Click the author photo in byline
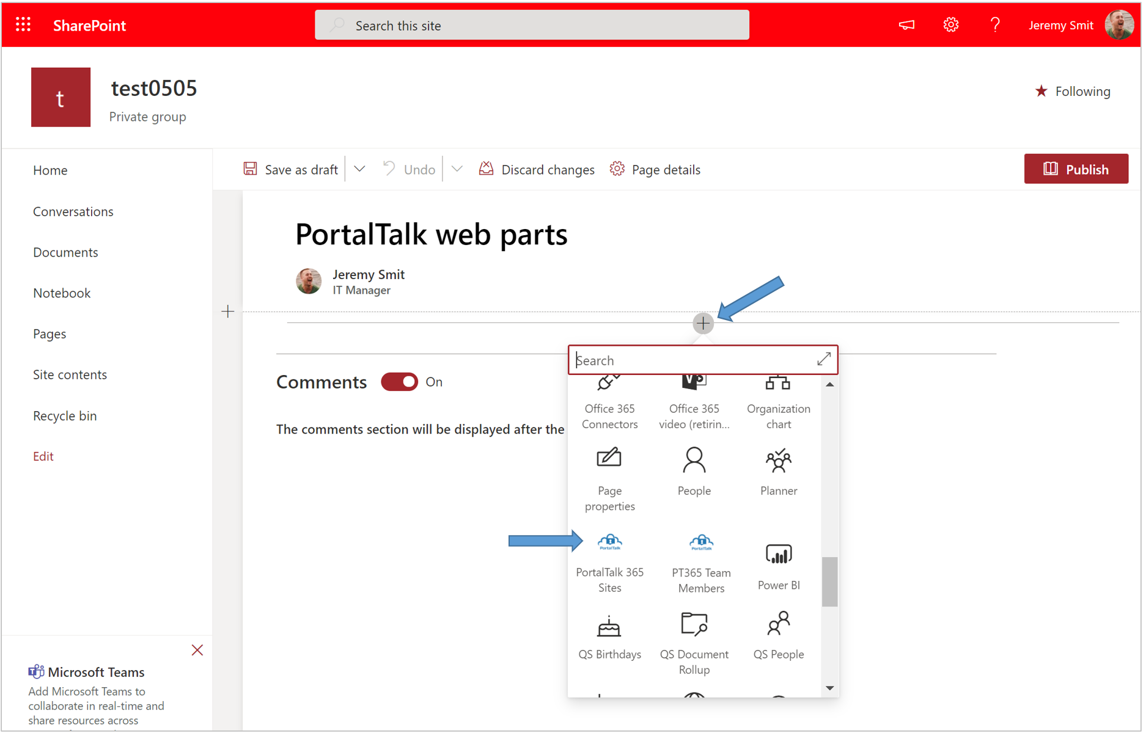1146x736 pixels. [x=309, y=281]
